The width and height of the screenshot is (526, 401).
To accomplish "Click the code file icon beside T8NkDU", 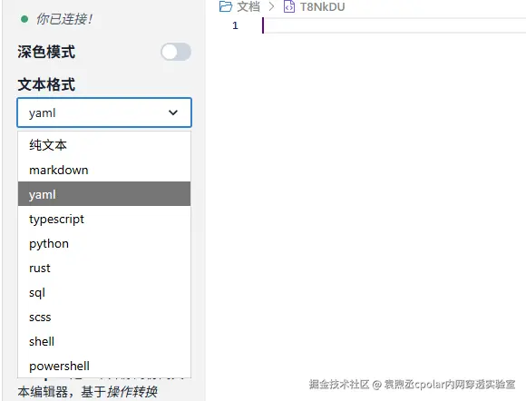I will pos(289,6).
